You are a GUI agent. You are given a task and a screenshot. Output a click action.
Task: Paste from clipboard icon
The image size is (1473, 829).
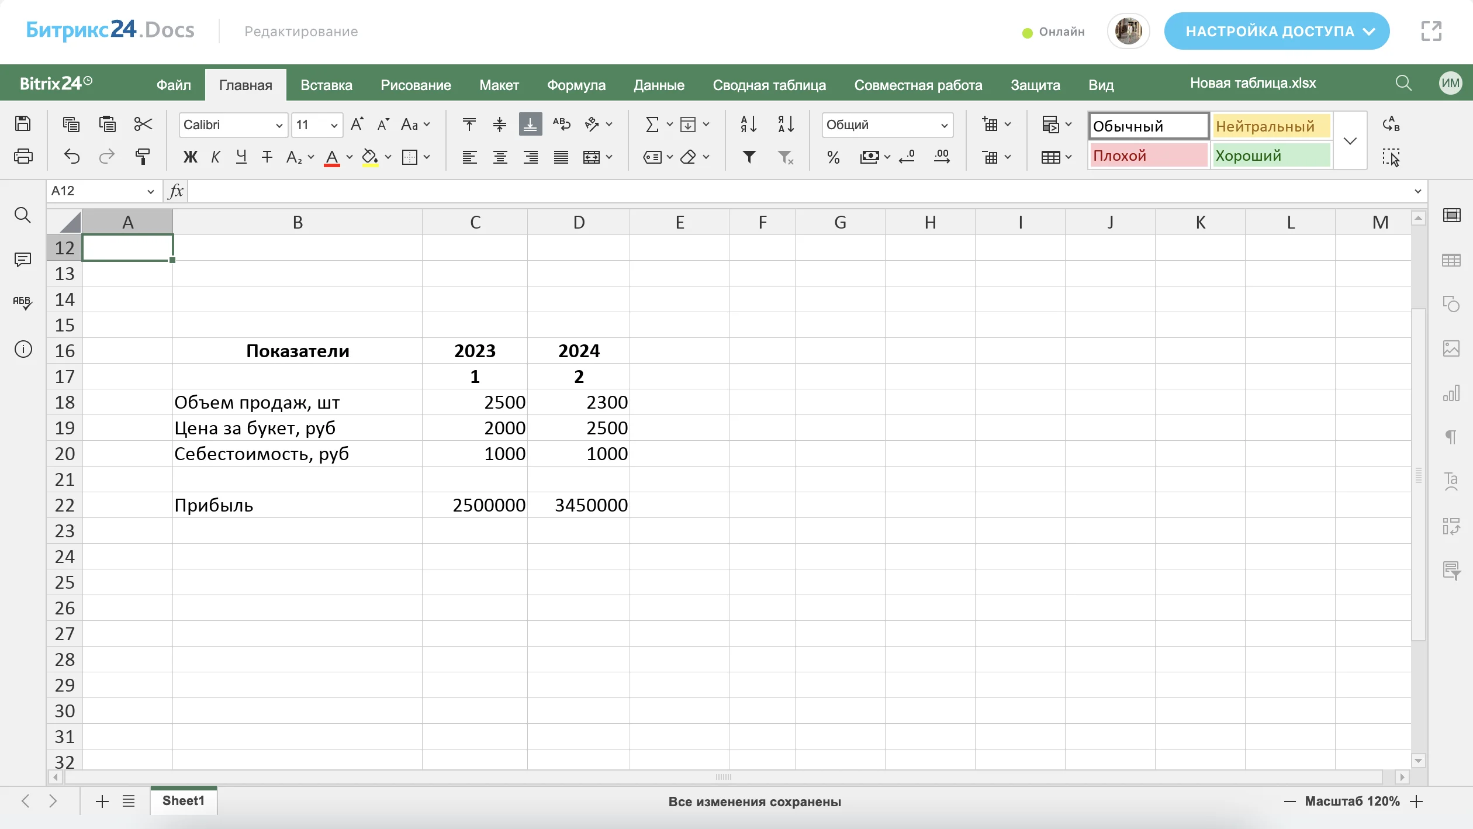pyautogui.click(x=108, y=124)
